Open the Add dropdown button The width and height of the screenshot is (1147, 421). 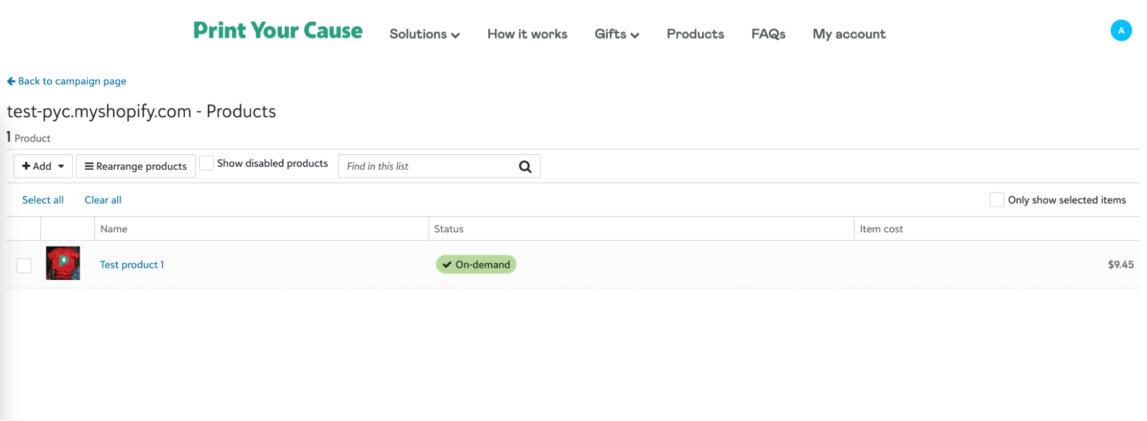(x=43, y=166)
